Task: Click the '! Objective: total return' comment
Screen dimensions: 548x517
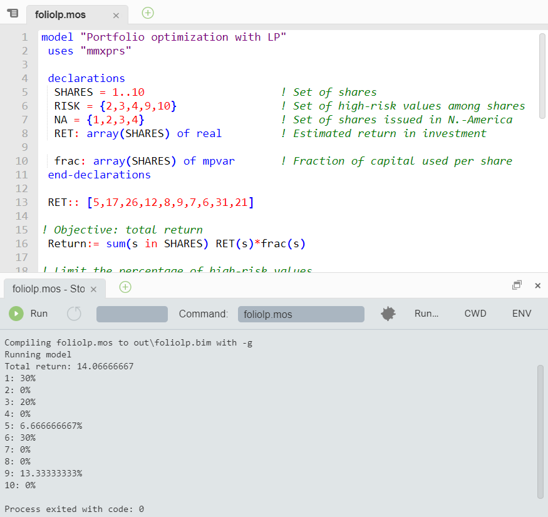Action: tap(122, 230)
